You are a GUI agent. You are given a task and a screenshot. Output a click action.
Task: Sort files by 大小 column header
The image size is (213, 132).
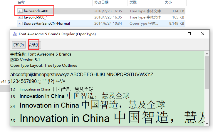[168, 2]
